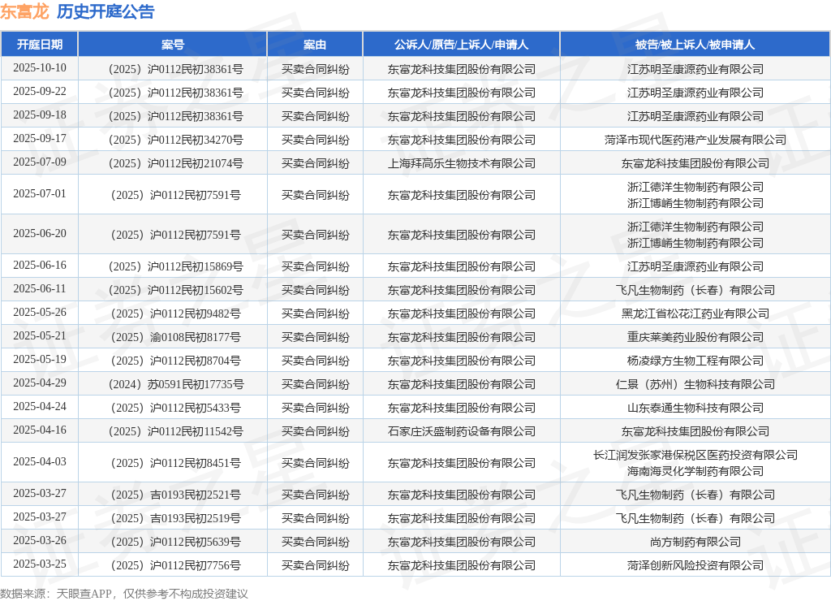The height and width of the screenshot is (601, 831).
Task: Click the 历史开庭公告 heading
Action: point(105,11)
